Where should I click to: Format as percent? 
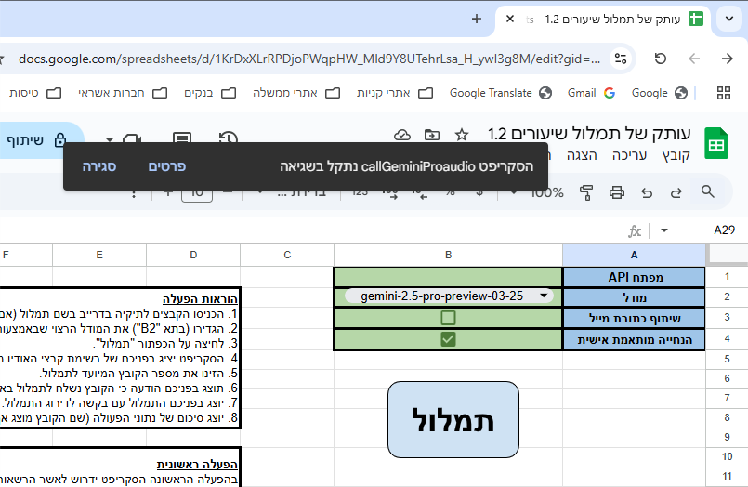point(450,193)
